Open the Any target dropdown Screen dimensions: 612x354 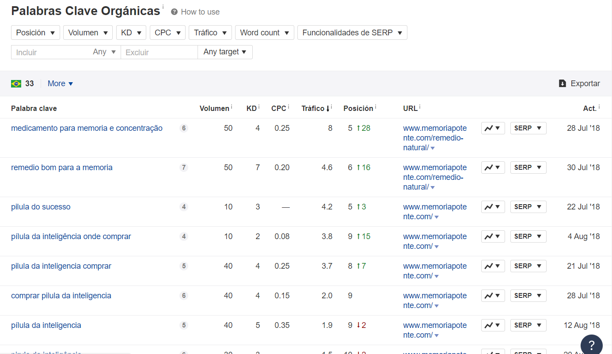pos(225,52)
